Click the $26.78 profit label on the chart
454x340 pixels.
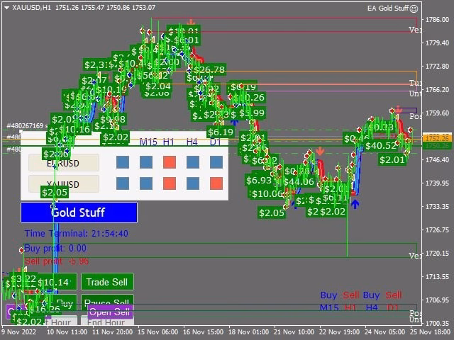[x=209, y=69]
